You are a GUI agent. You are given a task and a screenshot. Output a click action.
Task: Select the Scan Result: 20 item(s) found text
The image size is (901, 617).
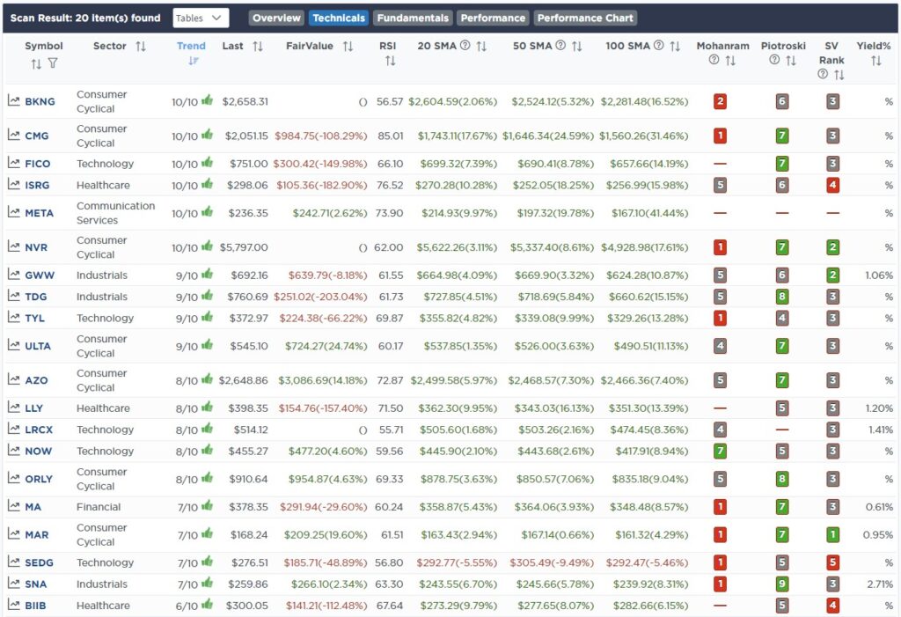pos(85,18)
